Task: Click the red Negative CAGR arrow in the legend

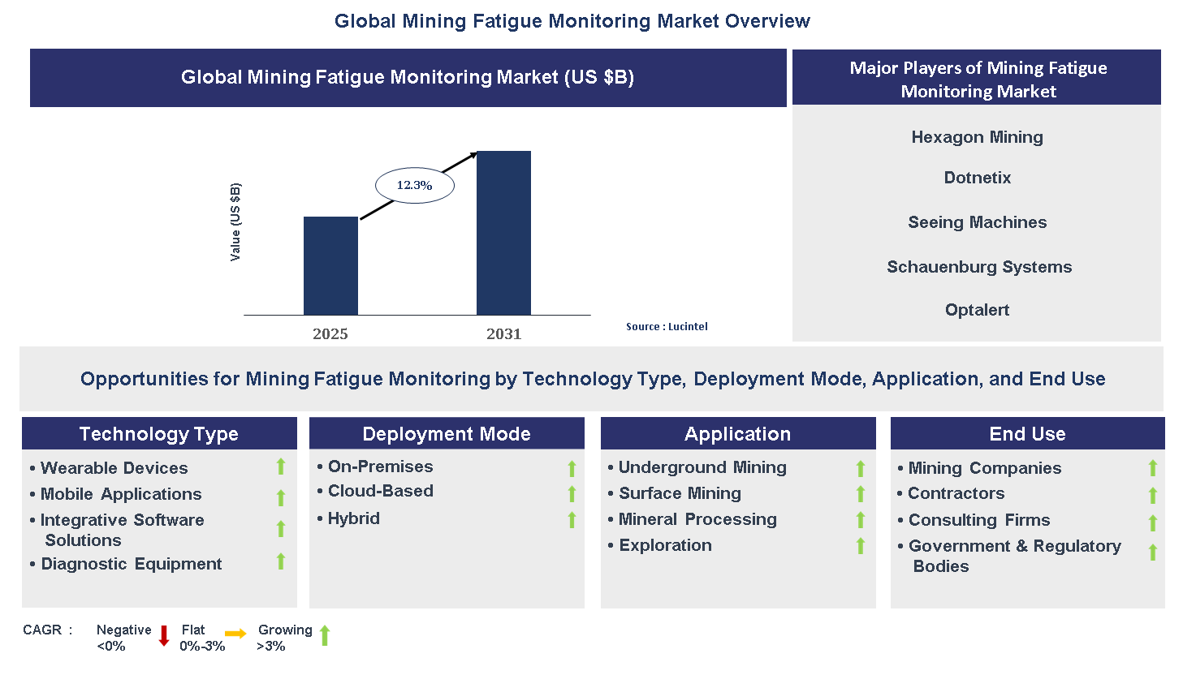Action: point(165,635)
